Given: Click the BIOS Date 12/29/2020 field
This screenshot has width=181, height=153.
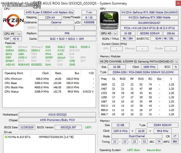Looking at the screenshot, I should pos(27,127).
